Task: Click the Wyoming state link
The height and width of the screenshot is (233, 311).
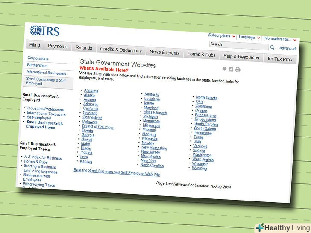Action: [x=199, y=168]
